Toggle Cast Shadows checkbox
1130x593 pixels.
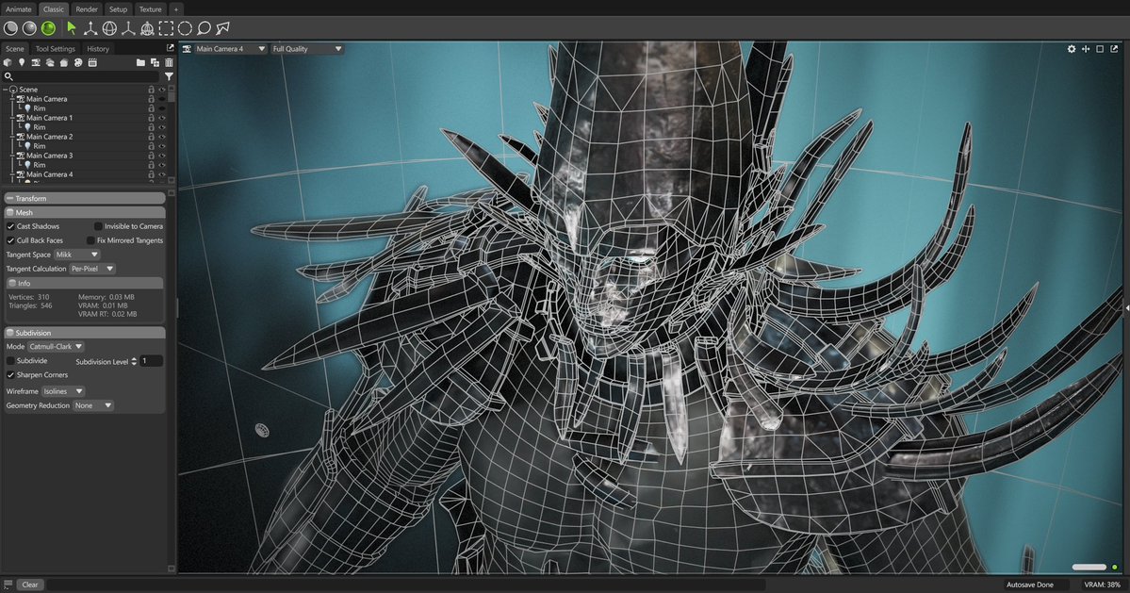[x=10, y=226]
